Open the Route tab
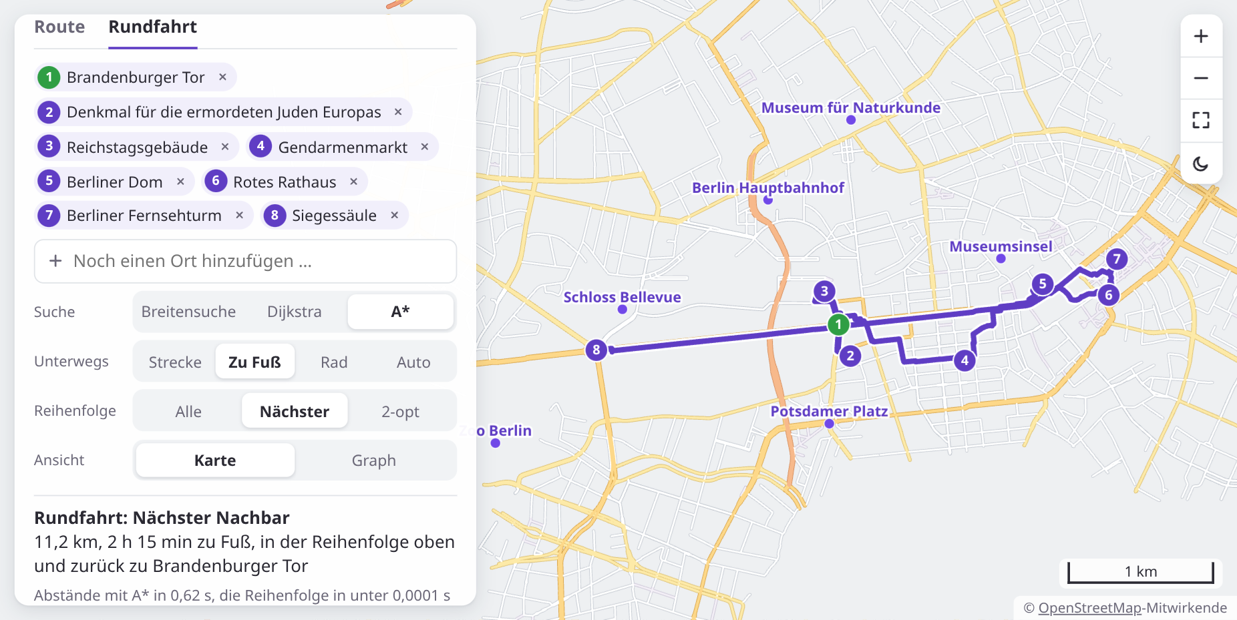The height and width of the screenshot is (620, 1237). [59, 27]
